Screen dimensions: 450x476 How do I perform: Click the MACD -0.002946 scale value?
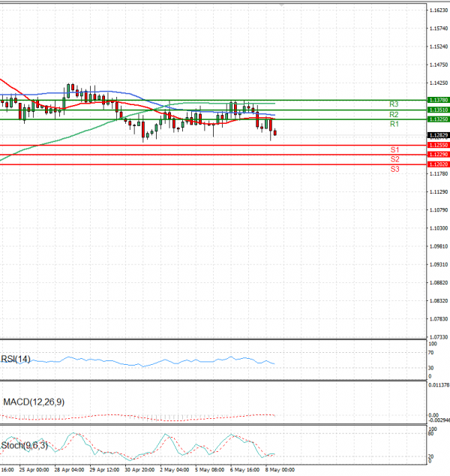439,420
